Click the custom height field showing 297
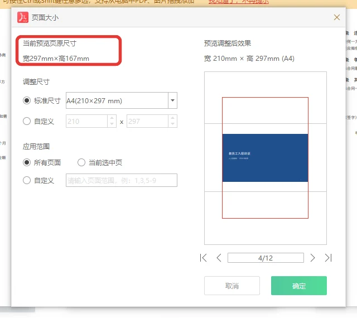Image resolution: width=357 pixels, height=318 pixels. 147,121
